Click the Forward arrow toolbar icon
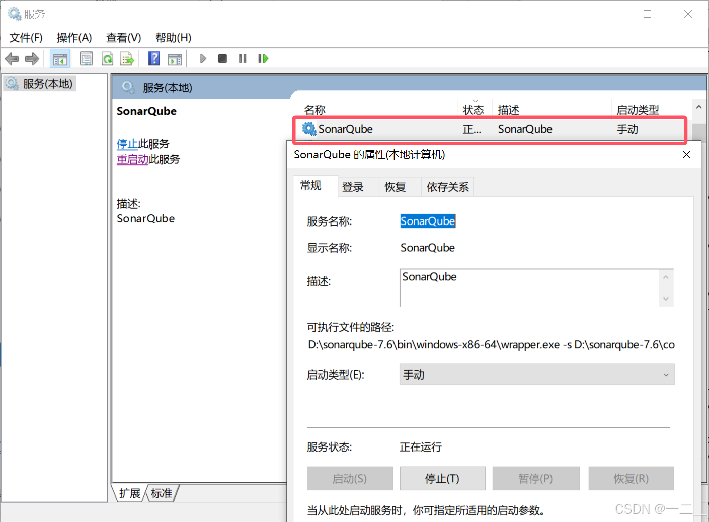Viewport: 709px width, 522px height. point(32,59)
